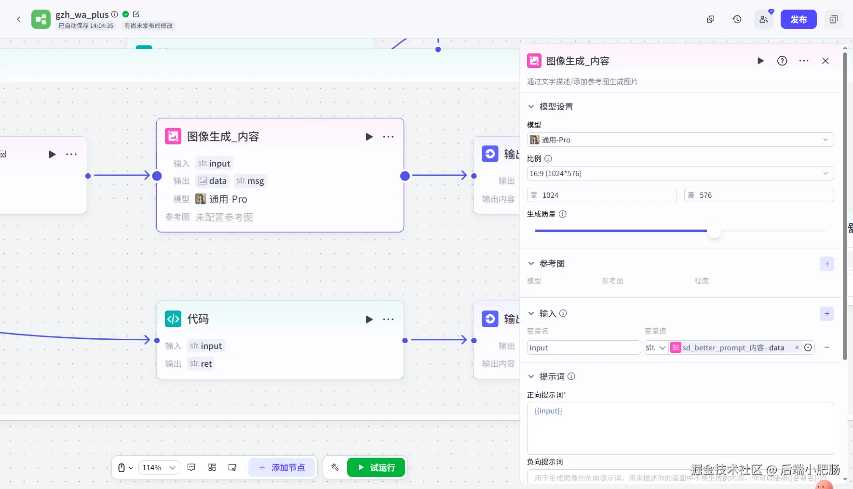
Task: Open help for the 图像生成_内容 panel
Action: coord(782,61)
